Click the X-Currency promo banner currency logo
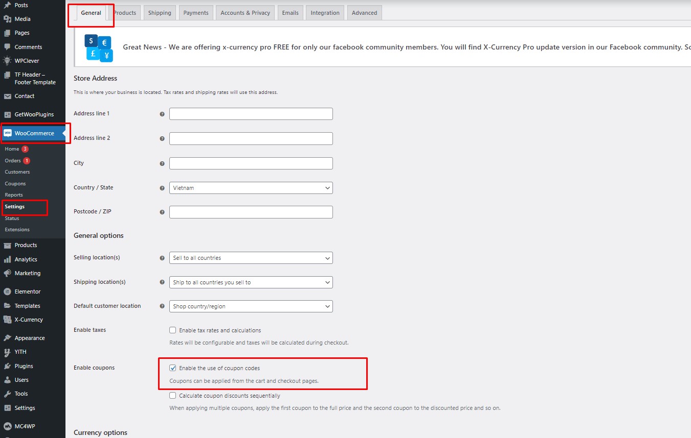The image size is (691, 438). pos(99,48)
